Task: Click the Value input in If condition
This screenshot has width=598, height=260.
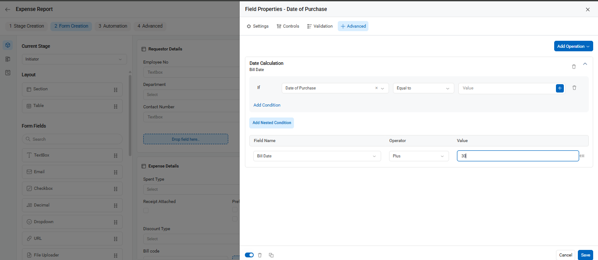Action: (x=507, y=88)
